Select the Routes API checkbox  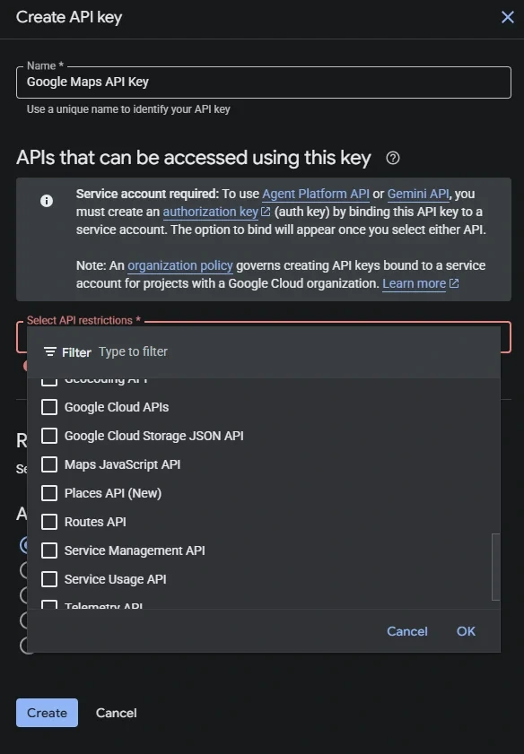[x=49, y=522]
